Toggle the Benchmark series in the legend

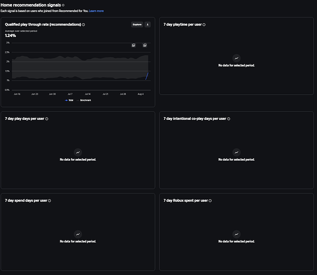click(84, 100)
